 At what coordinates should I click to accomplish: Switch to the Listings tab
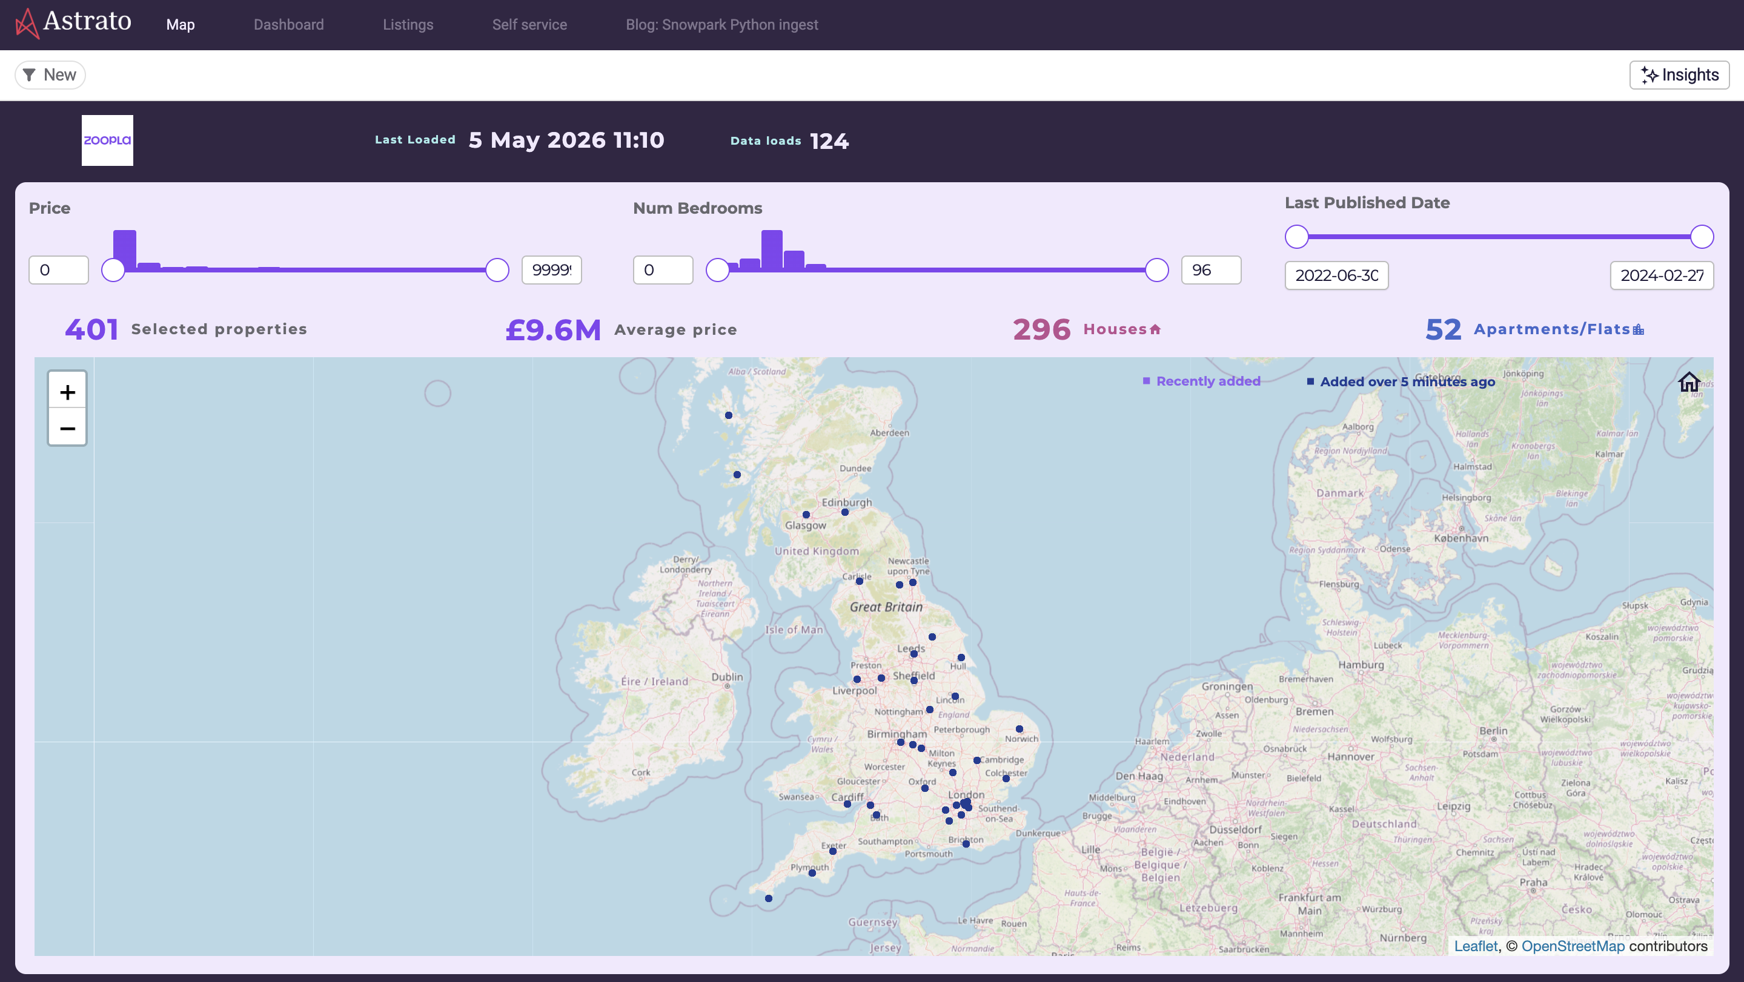point(408,24)
